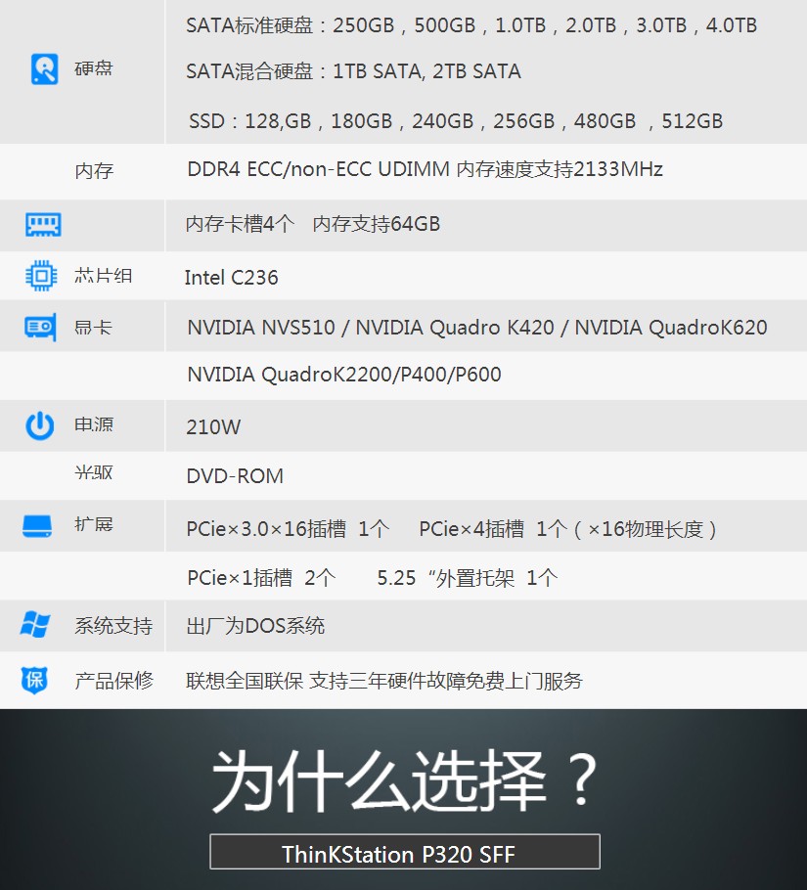Select the 光驱 label

click(x=94, y=472)
